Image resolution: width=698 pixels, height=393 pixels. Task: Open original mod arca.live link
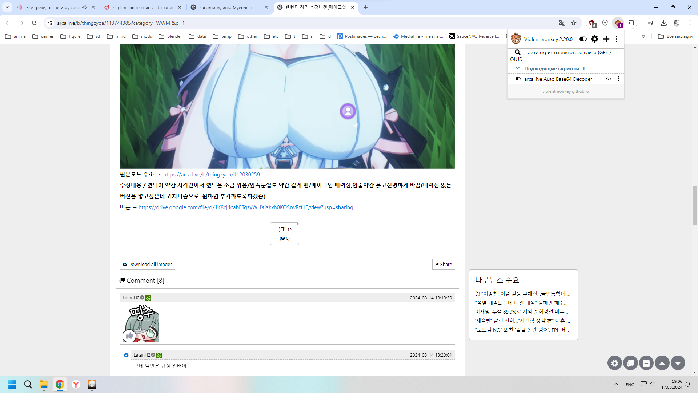click(212, 175)
